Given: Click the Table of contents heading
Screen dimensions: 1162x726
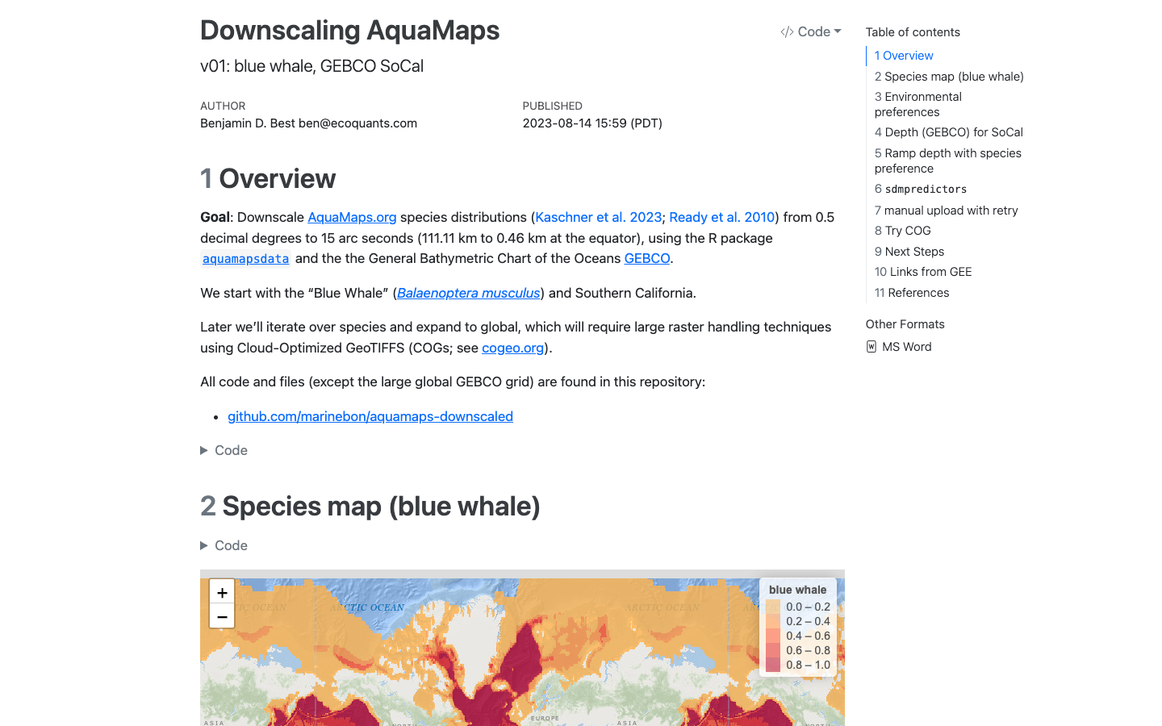Looking at the screenshot, I should click(x=913, y=32).
